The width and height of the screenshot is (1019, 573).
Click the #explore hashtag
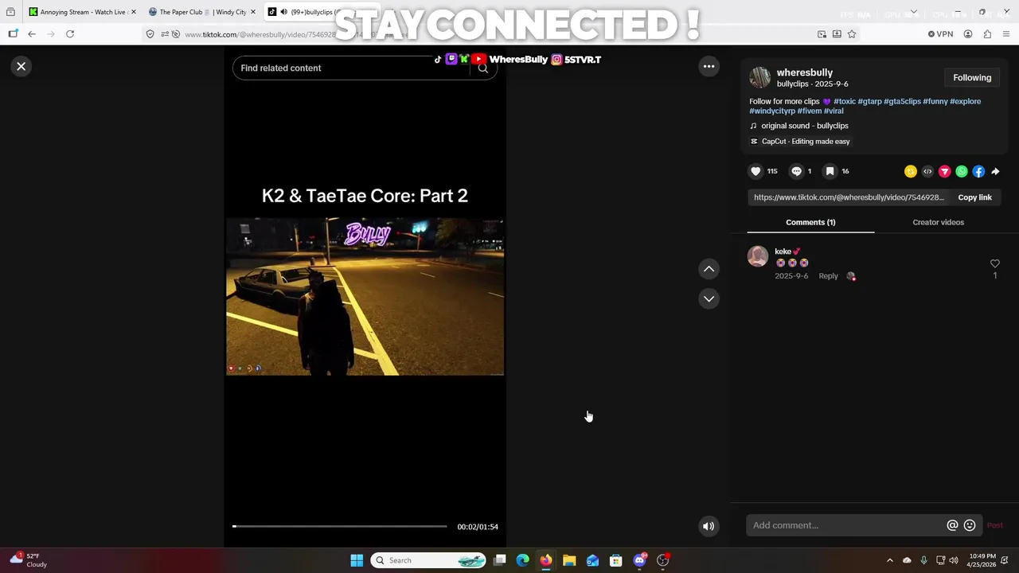[x=965, y=101]
